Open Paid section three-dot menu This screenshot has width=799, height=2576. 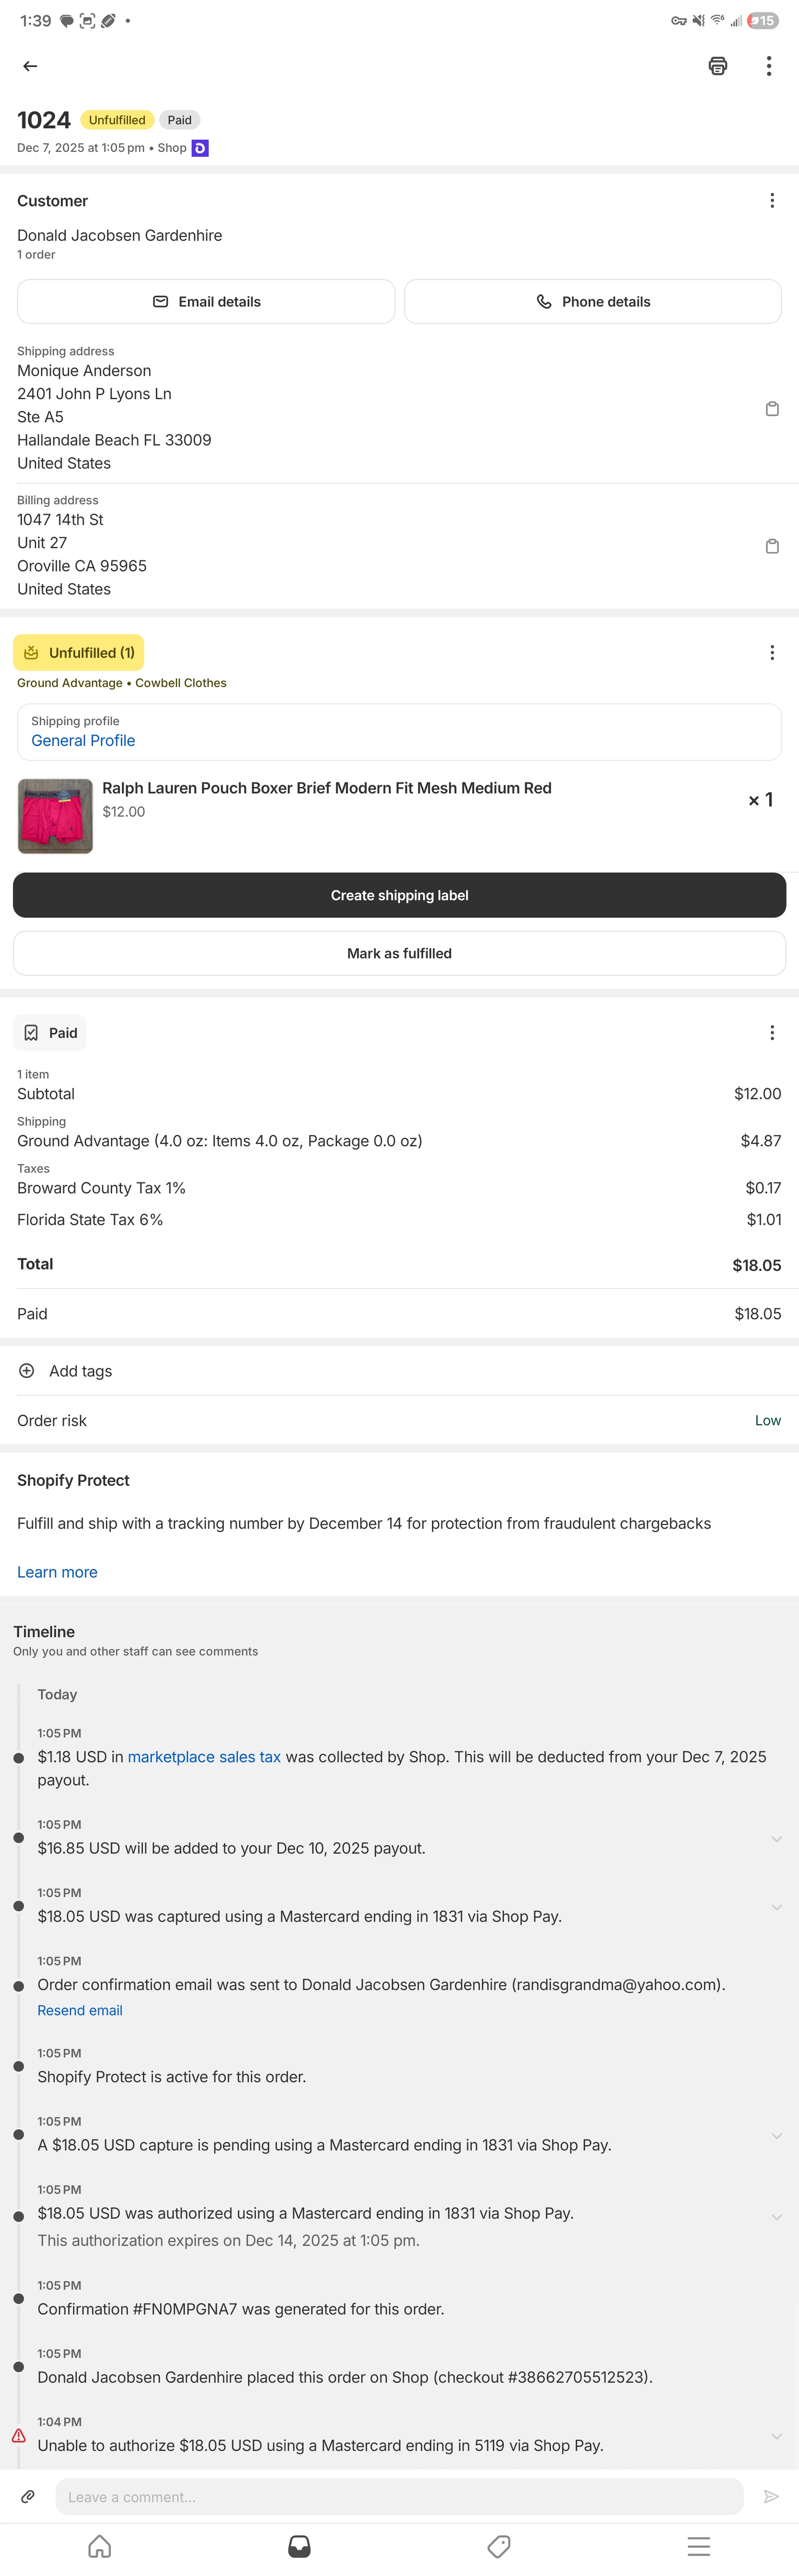click(x=771, y=1032)
